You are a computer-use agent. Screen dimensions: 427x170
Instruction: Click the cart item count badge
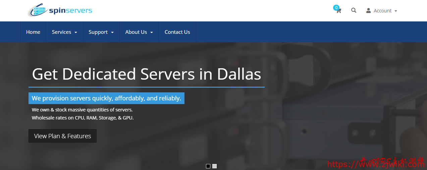click(x=336, y=7)
